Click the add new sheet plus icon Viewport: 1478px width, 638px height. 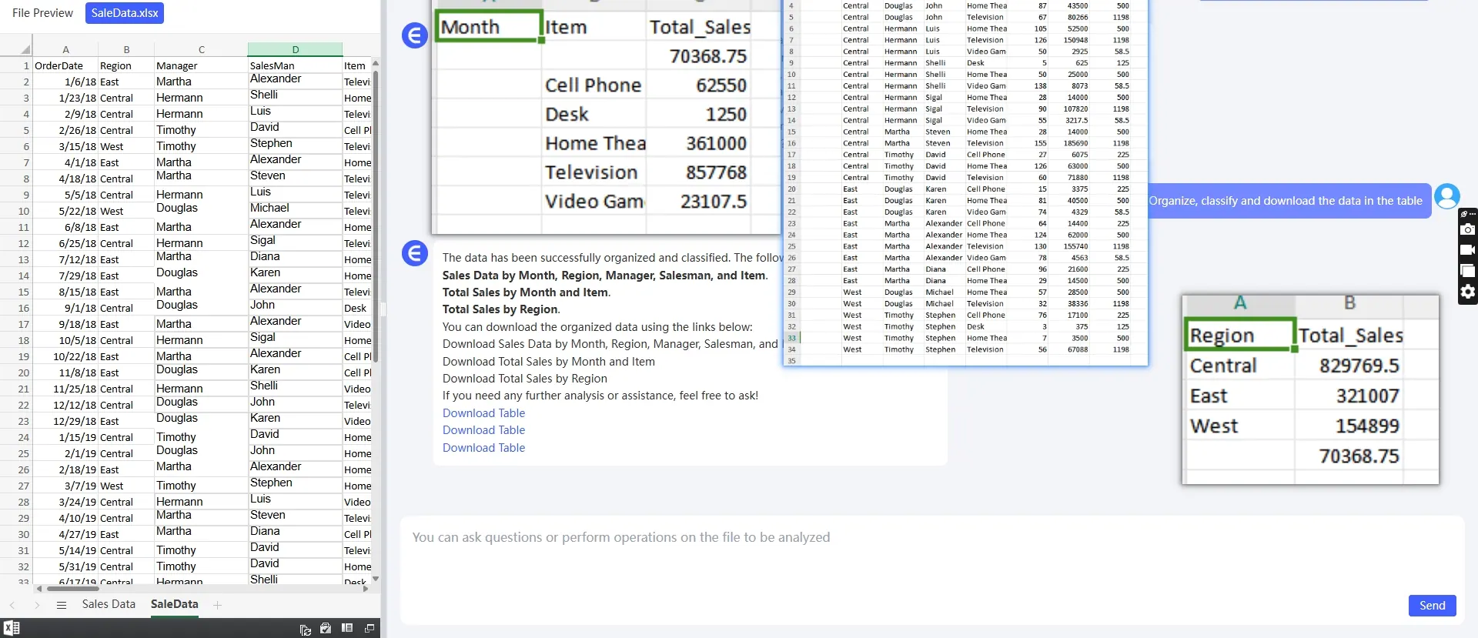217,605
